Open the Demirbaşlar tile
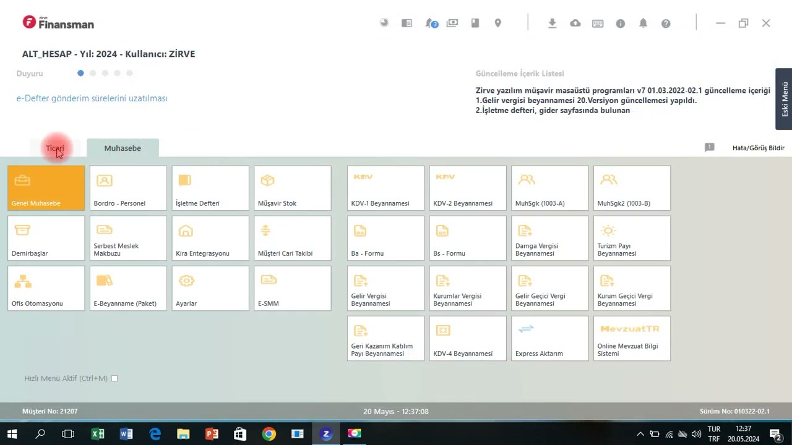The height and width of the screenshot is (445, 792). 46,238
